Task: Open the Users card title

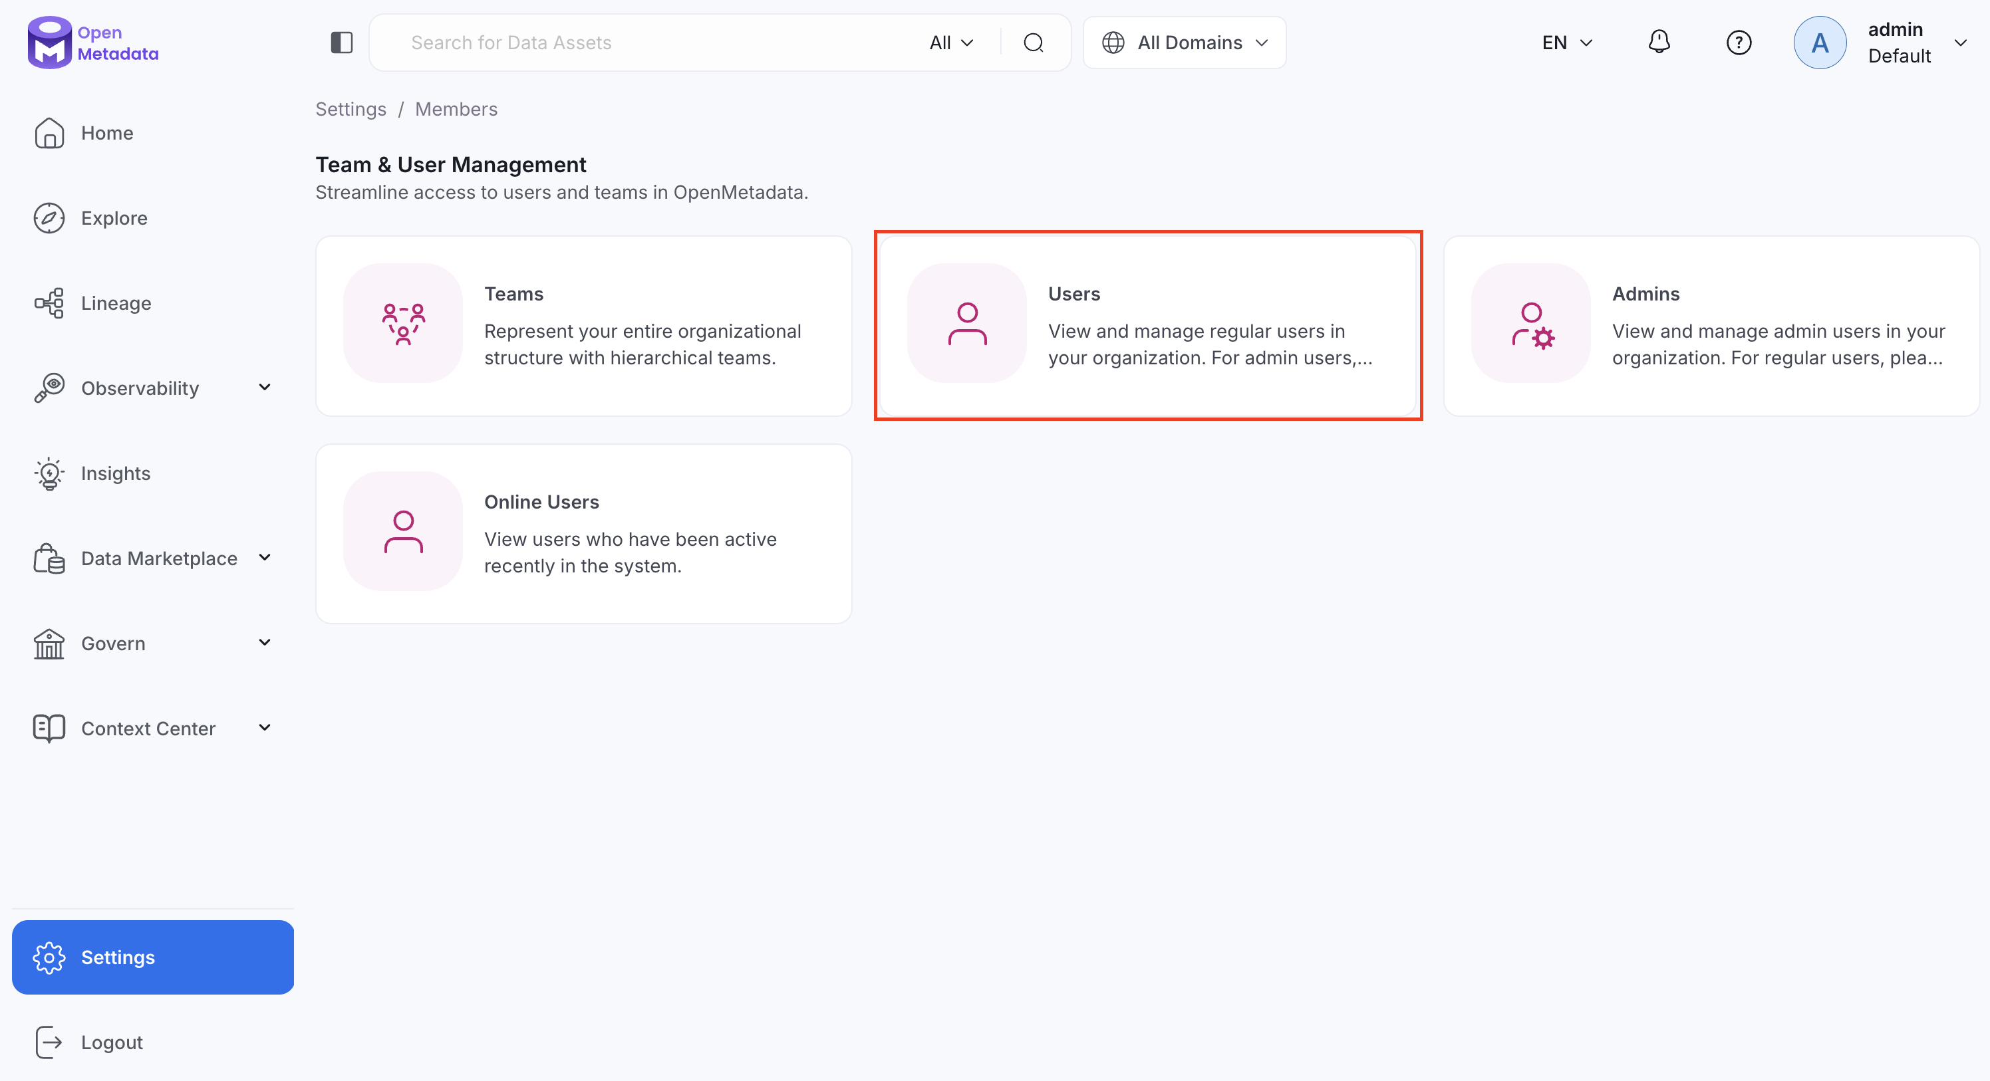Action: point(1073,295)
